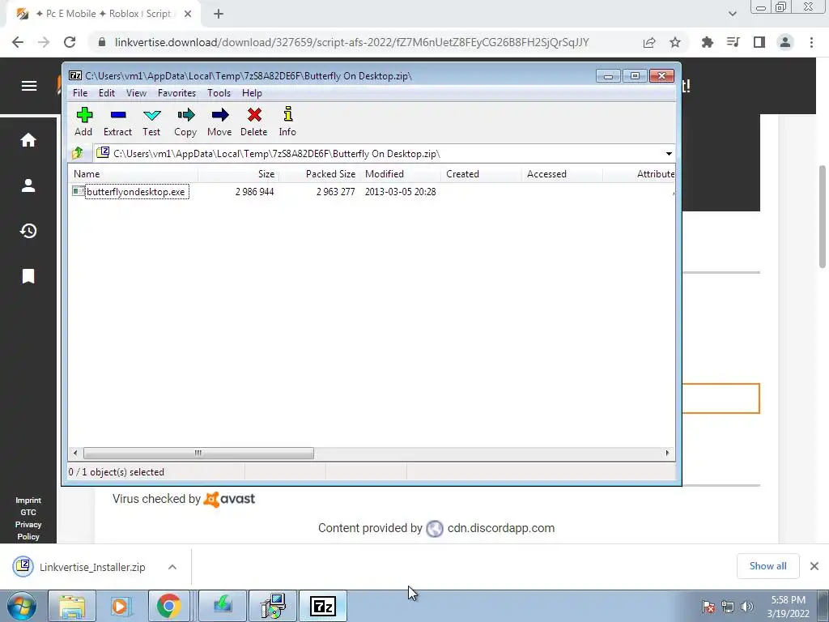Open Windows Explorer from taskbar
The image size is (829, 622).
pos(72,606)
